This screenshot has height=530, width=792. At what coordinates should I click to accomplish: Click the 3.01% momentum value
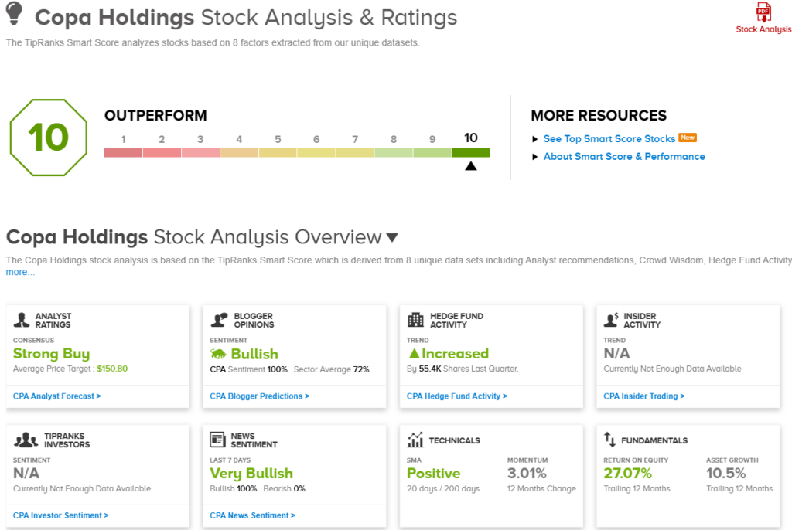(527, 474)
